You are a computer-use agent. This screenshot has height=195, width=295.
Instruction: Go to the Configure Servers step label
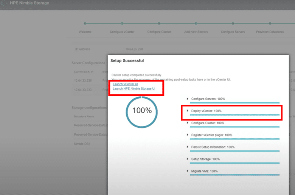coord(233,32)
